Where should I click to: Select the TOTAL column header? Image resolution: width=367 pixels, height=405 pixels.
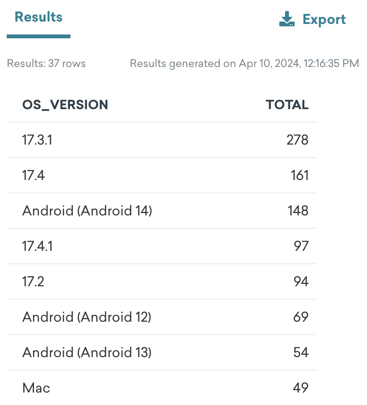[x=287, y=105]
